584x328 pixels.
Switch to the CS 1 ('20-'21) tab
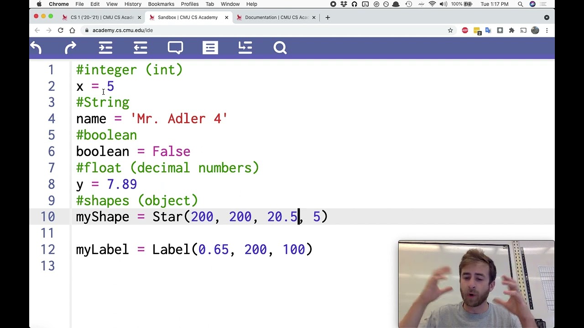[102, 17]
